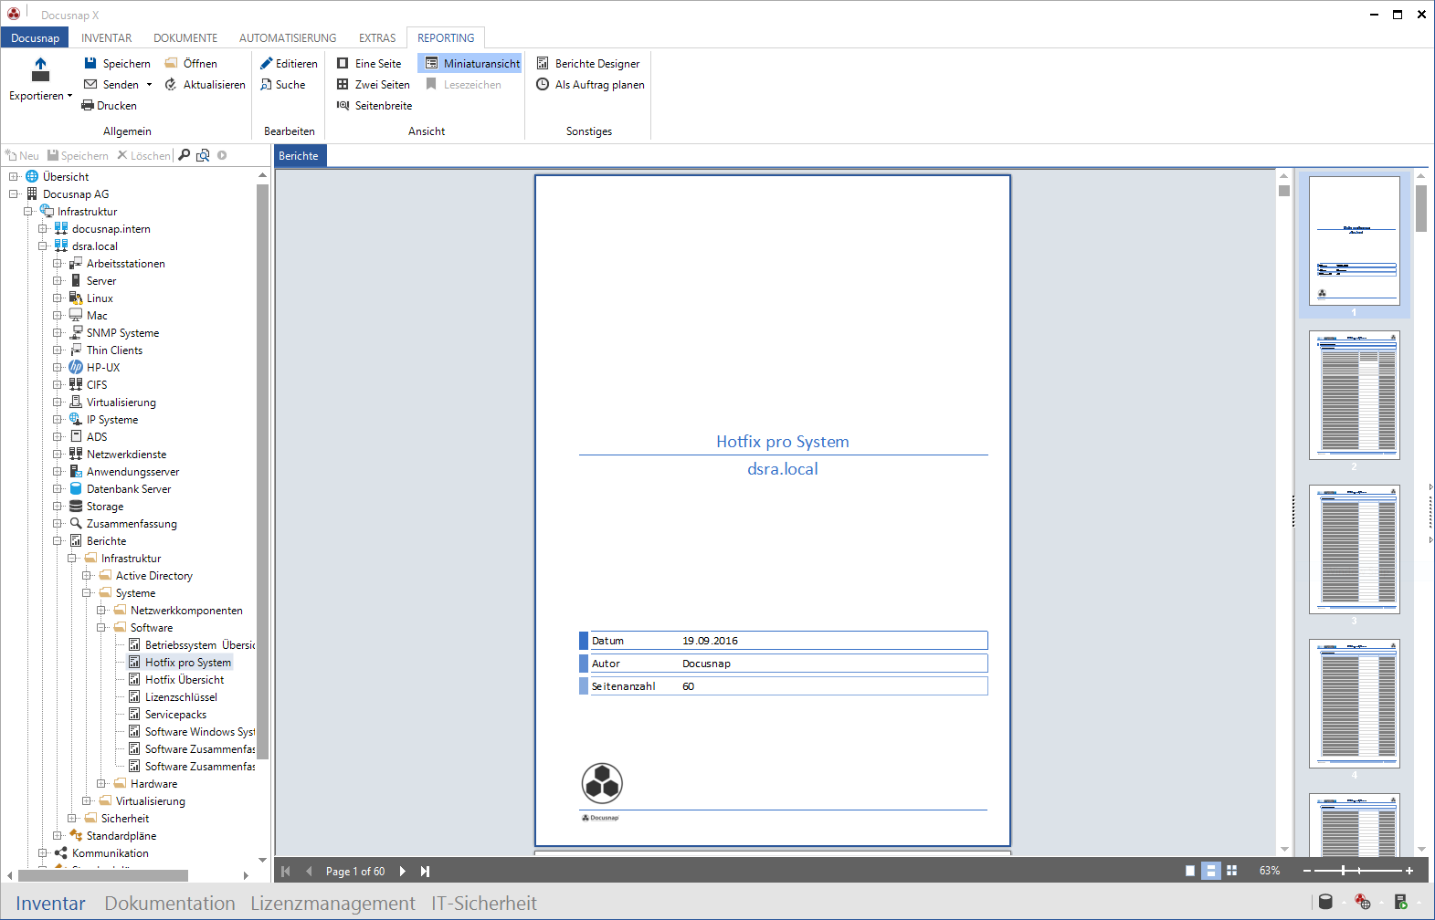The width and height of the screenshot is (1435, 920).
Task: Open the Exportieren dropdown arrow
Action: [69, 95]
